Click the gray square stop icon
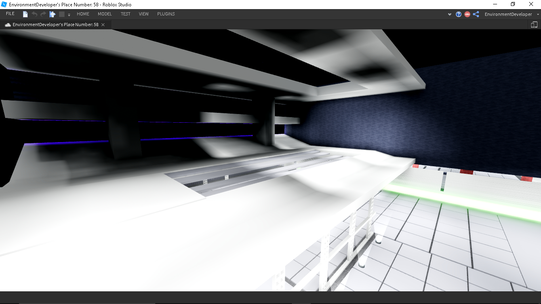The height and width of the screenshot is (304, 541). click(62, 14)
